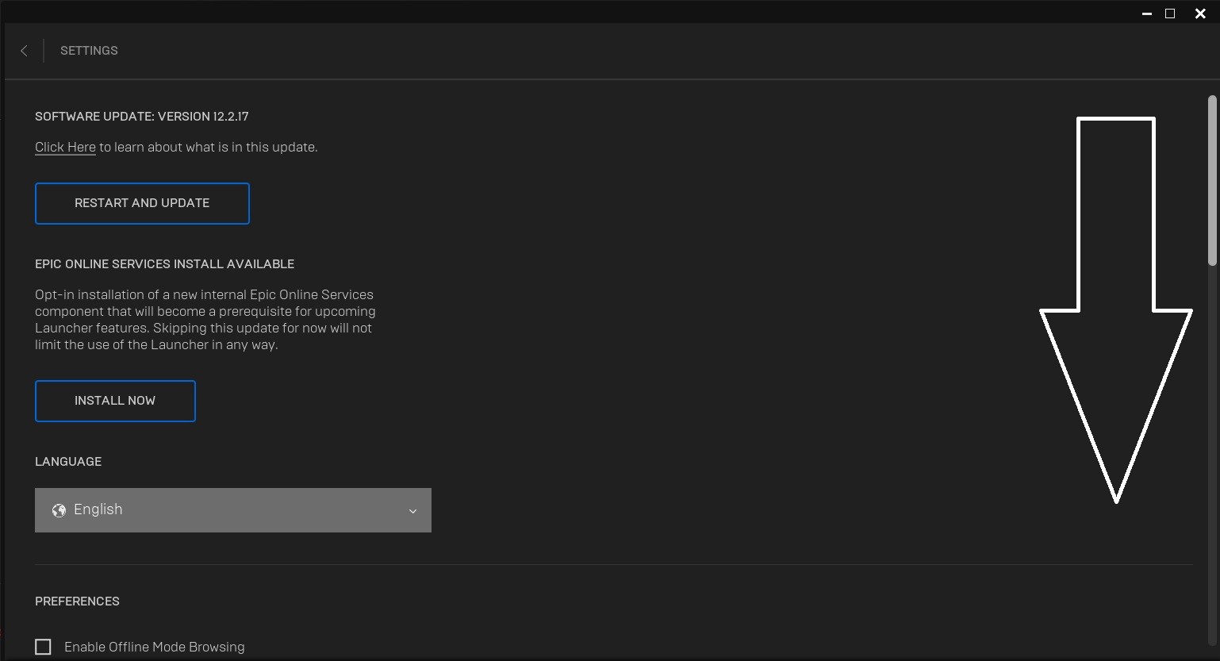Click the Epic Online Services description text
This screenshot has height=661, width=1220.
pyautogui.click(x=205, y=319)
